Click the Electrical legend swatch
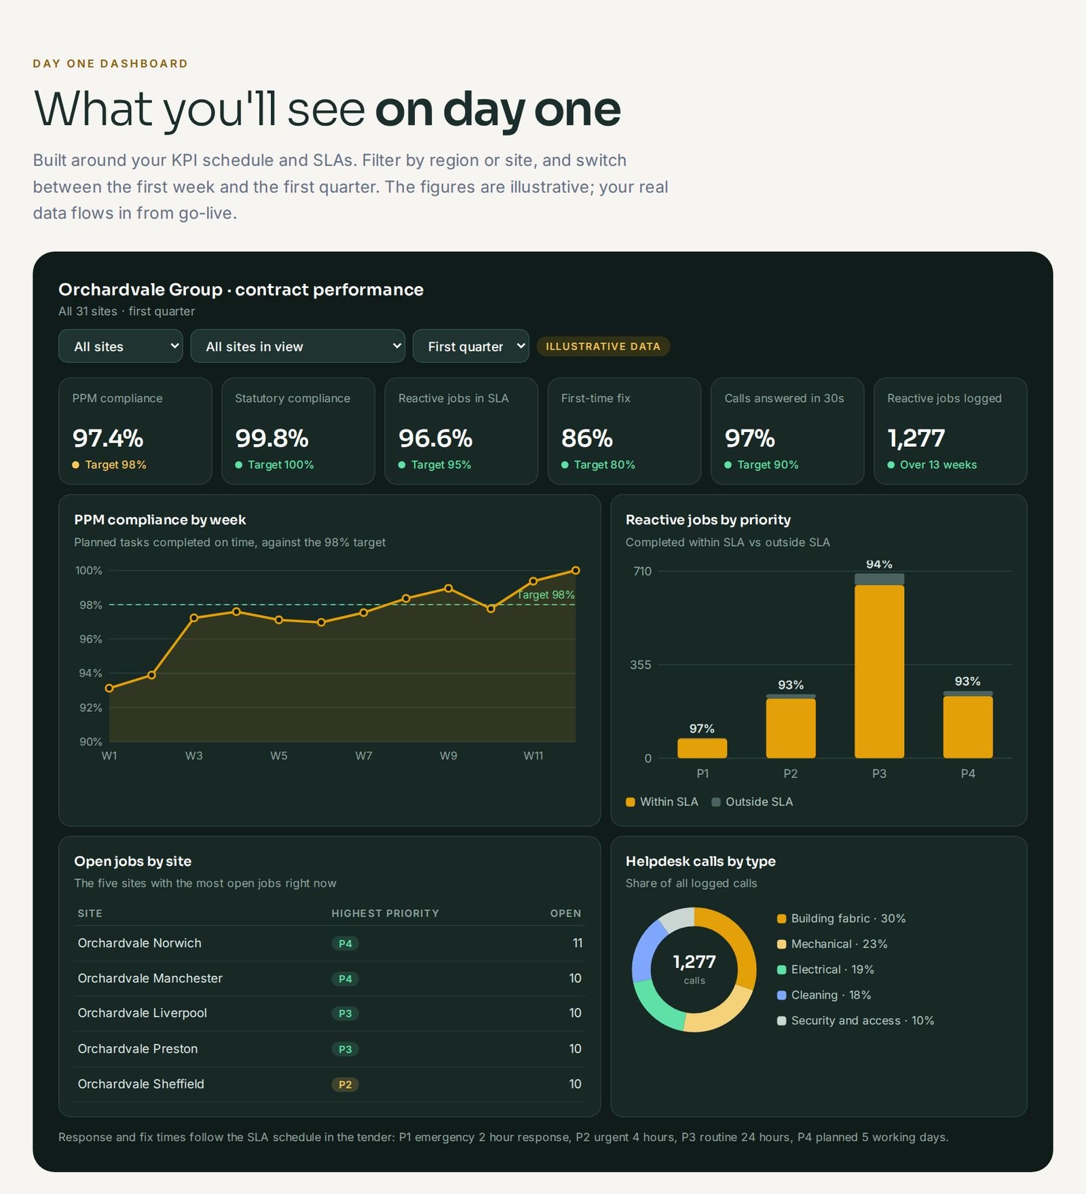Image resolution: width=1086 pixels, height=1194 pixels. pyautogui.click(x=782, y=970)
